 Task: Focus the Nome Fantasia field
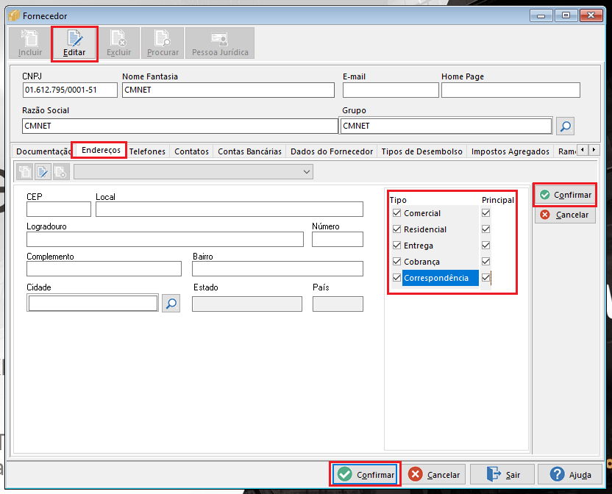(228, 90)
